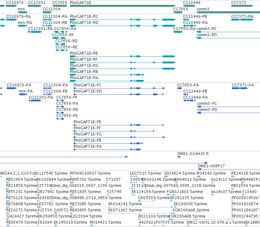
Task: Click the CG7372-PA protein label
Action: pos(243,85)
